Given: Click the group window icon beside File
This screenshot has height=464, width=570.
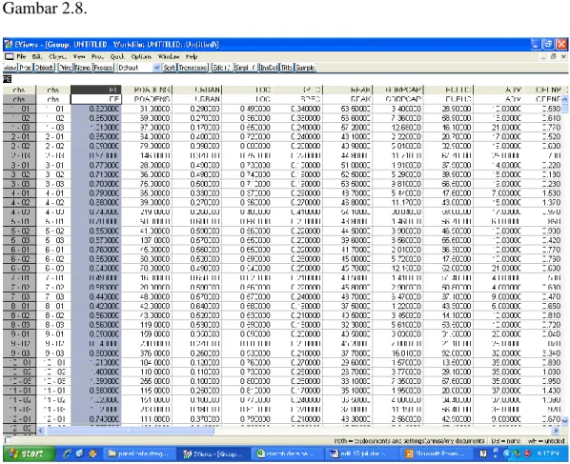Looking at the screenshot, I should (x=10, y=56).
